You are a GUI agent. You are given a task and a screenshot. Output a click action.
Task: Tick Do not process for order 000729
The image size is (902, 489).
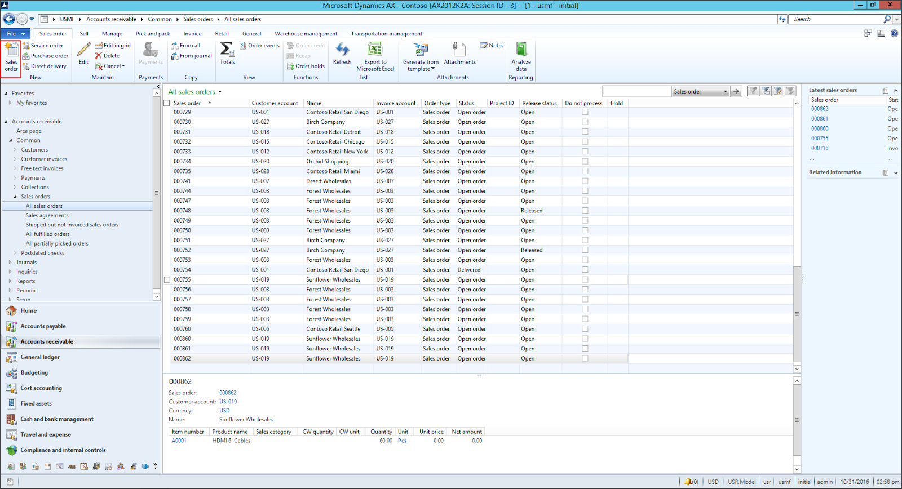585,112
